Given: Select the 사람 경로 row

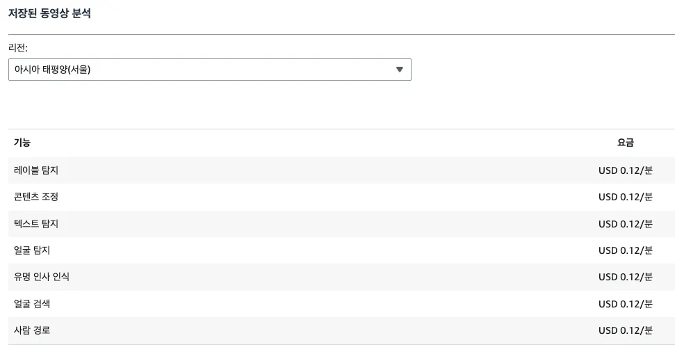Looking at the screenshot, I should tap(32, 330).
